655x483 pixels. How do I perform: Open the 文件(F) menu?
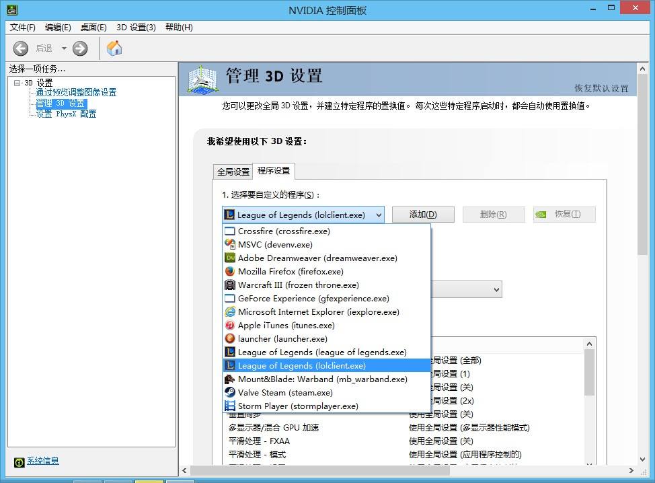(x=23, y=27)
